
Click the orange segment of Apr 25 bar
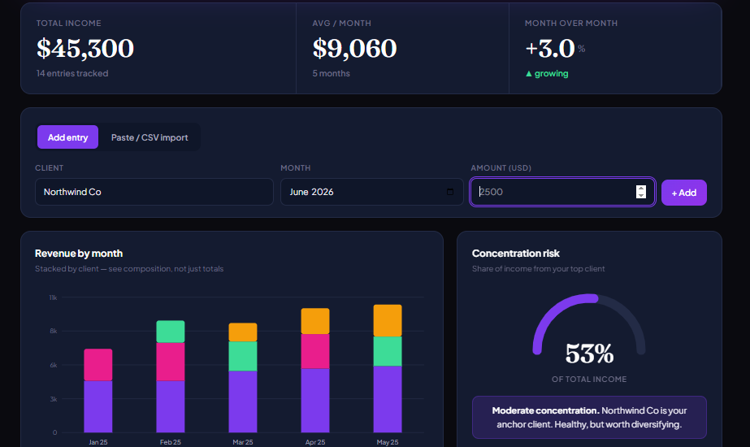315,321
